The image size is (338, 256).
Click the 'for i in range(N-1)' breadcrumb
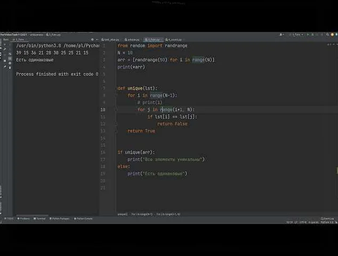coord(142,214)
